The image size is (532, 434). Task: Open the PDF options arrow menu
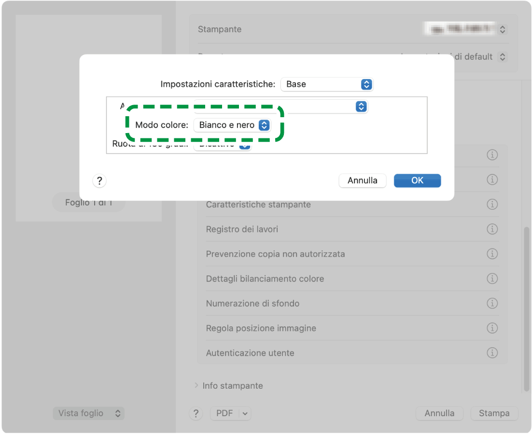245,413
